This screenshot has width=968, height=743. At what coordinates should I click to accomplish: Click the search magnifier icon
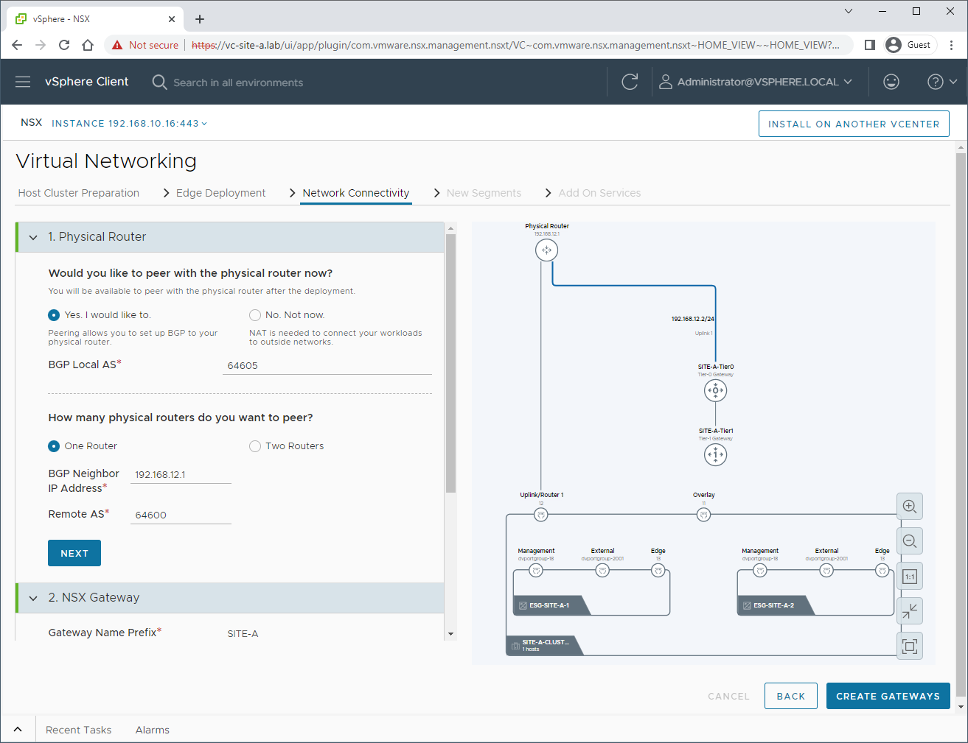pyautogui.click(x=159, y=82)
